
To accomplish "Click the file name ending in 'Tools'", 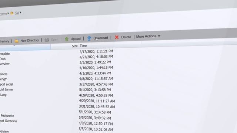I will [3, 59].
